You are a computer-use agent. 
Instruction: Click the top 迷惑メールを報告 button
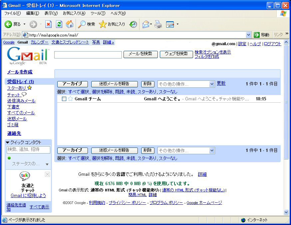coord(114,84)
